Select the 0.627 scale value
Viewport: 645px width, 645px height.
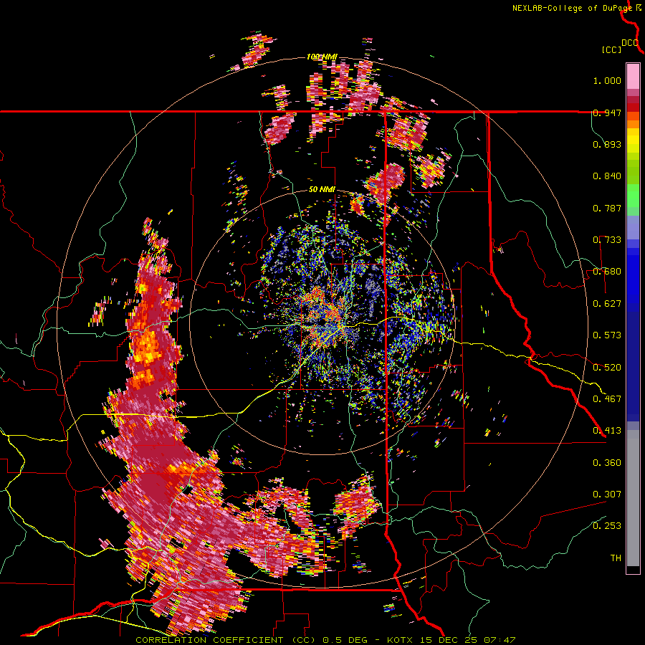pos(607,304)
